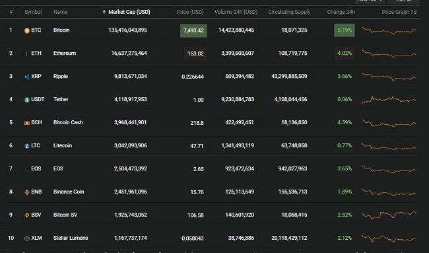Open Bitcoin SV 7d price graph
This screenshot has width=429, height=253.
point(389,215)
